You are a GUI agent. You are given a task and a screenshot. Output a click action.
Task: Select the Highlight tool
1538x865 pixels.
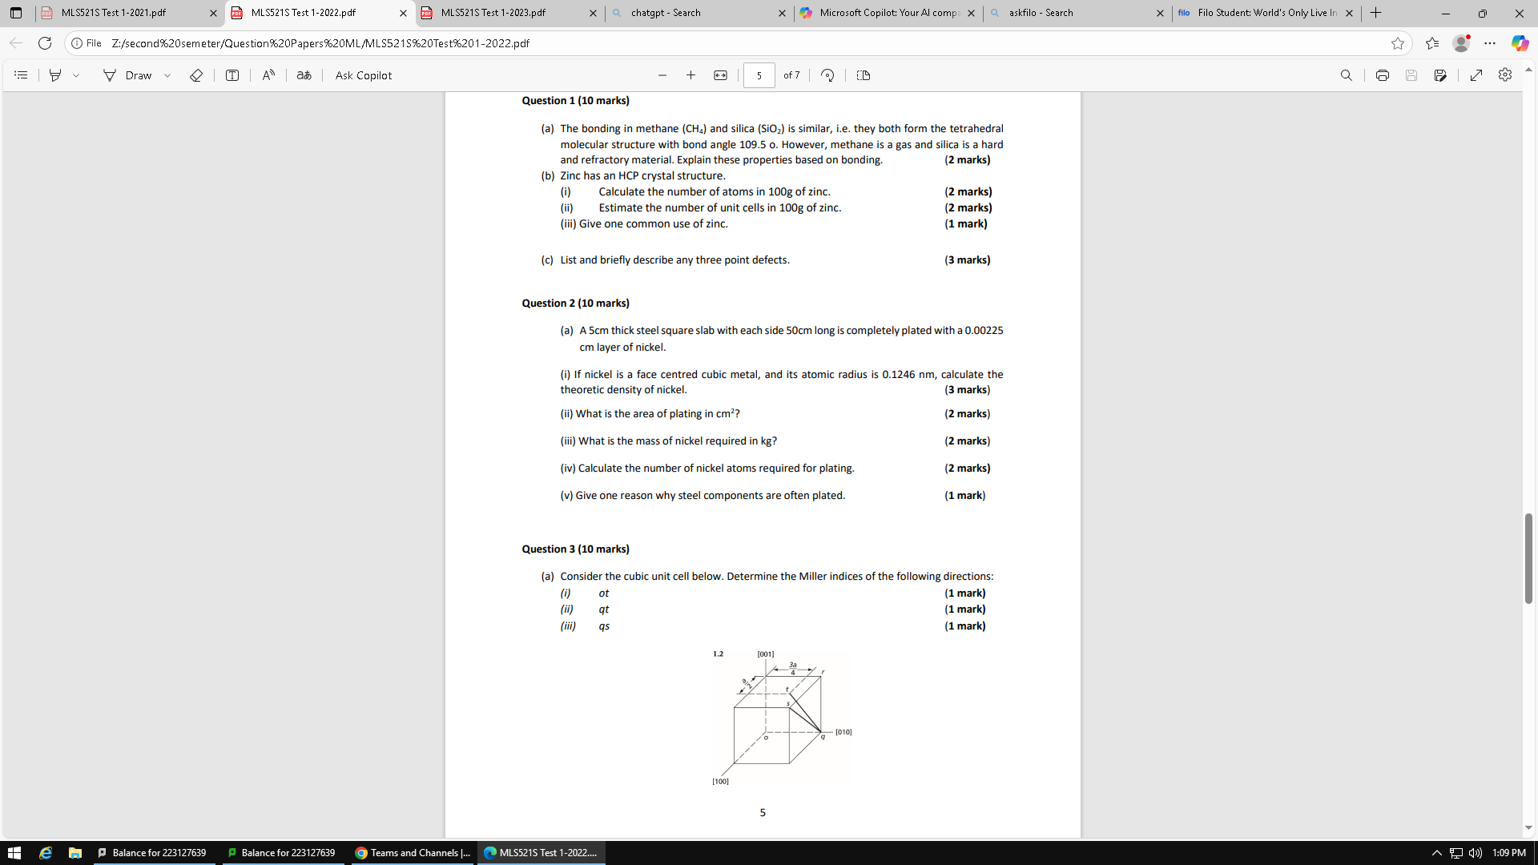55,75
